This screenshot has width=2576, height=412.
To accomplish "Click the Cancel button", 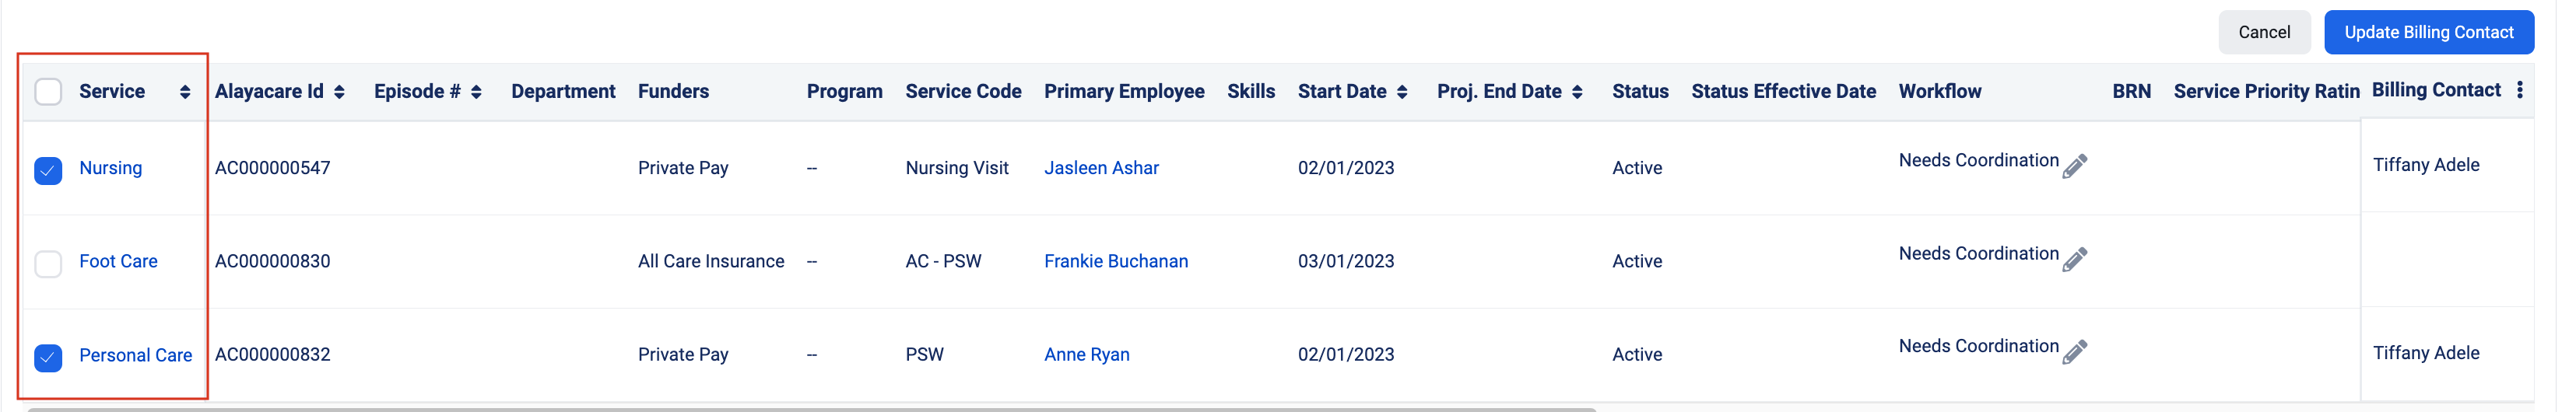I will [2264, 32].
